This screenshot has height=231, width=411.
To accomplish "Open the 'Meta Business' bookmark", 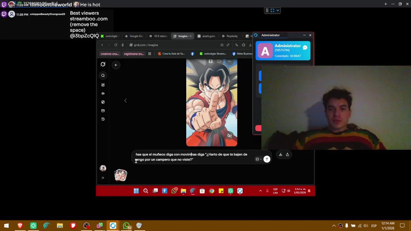I will (x=242, y=54).
